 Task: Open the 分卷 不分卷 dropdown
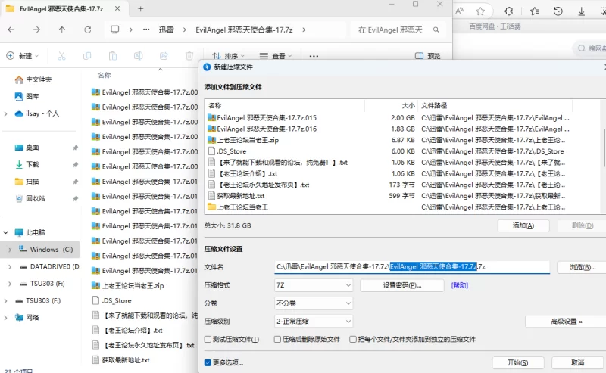[314, 303]
